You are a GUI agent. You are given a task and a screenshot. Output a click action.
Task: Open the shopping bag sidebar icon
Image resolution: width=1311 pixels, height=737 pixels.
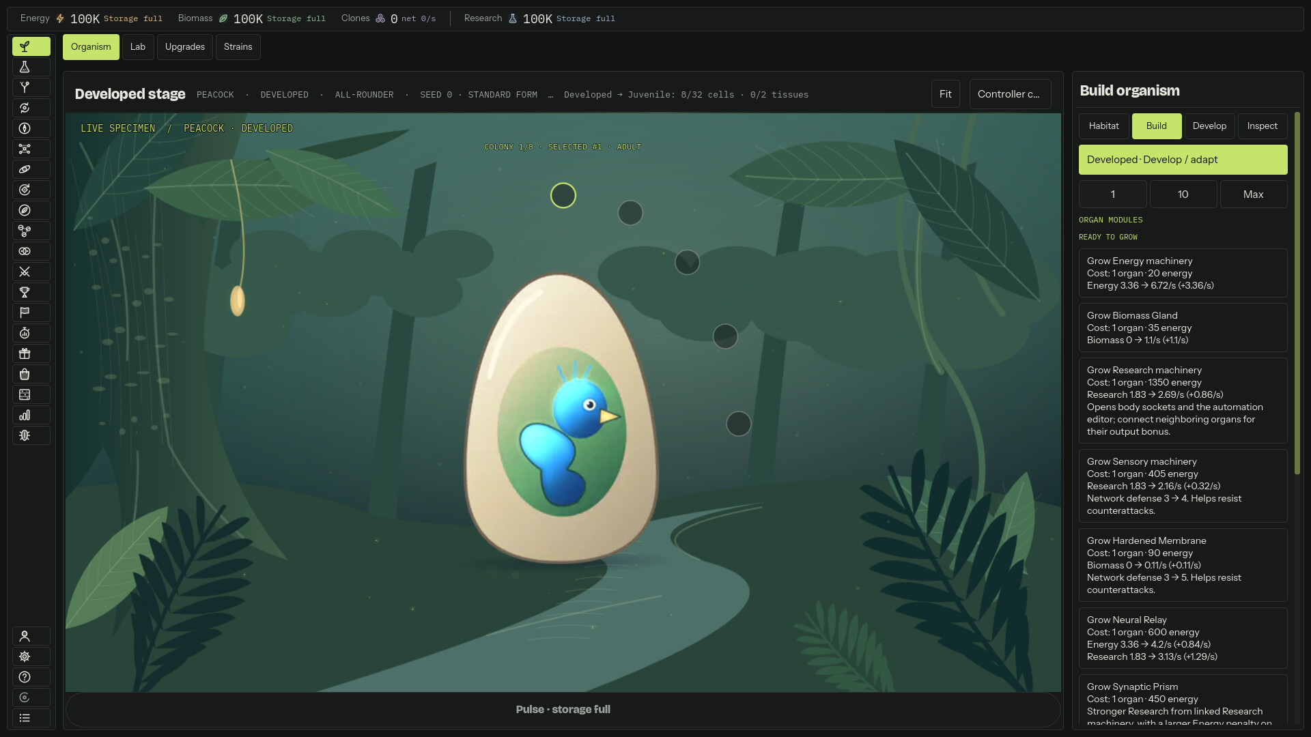[31, 374]
